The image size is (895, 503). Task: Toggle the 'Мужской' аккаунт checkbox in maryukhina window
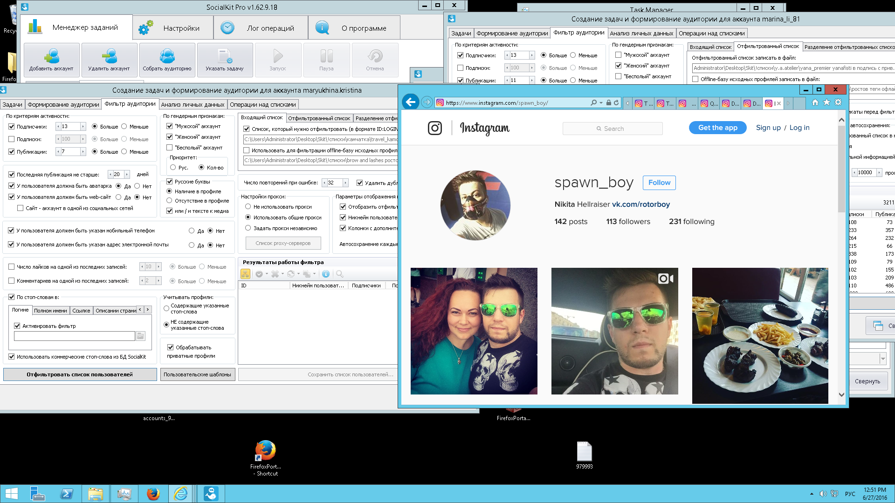(x=170, y=126)
